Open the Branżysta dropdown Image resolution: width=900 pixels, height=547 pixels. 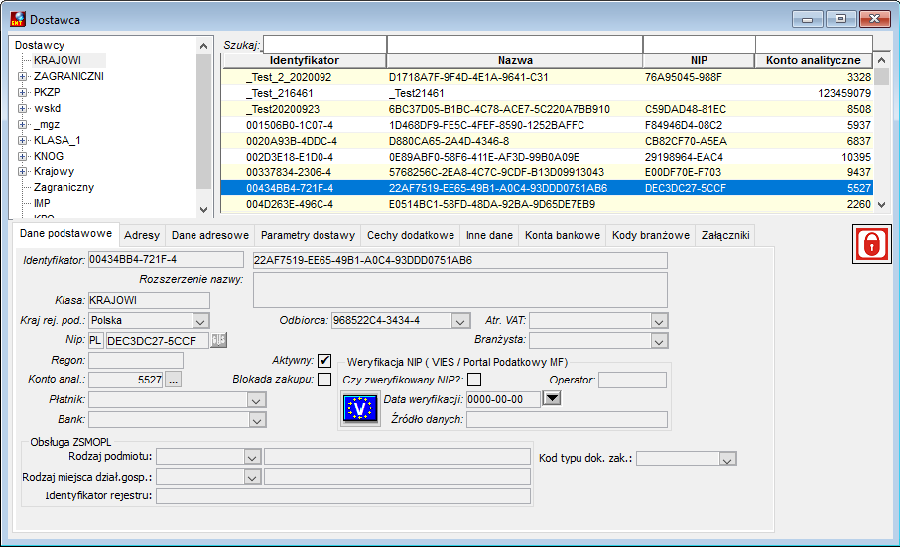tap(659, 341)
